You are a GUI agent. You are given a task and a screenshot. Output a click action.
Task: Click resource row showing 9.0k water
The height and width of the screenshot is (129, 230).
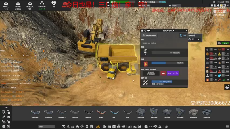223,75
